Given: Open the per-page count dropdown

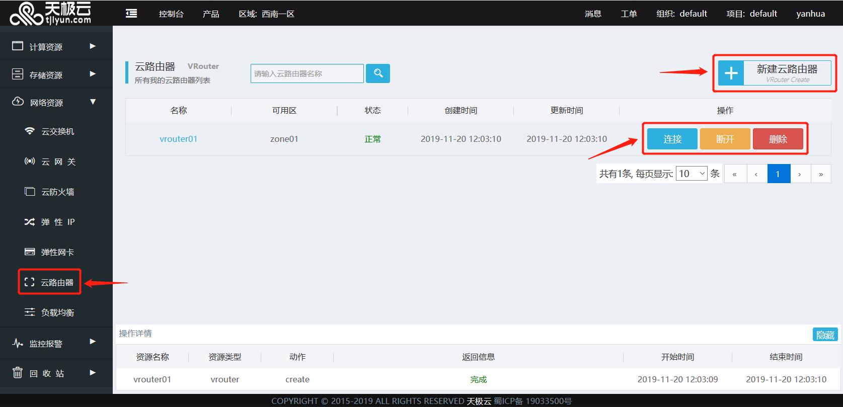Looking at the screenshot, I should click(x=692, y=174).
